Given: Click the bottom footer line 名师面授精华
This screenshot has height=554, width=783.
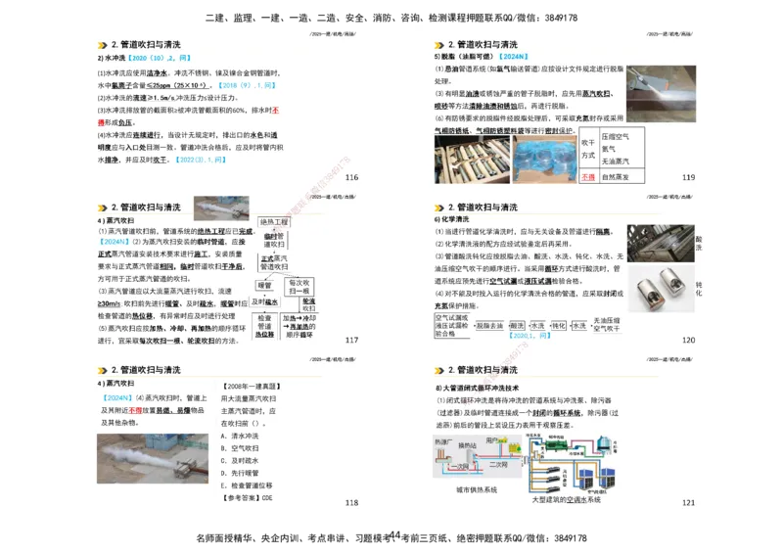Looking at the screenshot, I should [x=391, y=538].
